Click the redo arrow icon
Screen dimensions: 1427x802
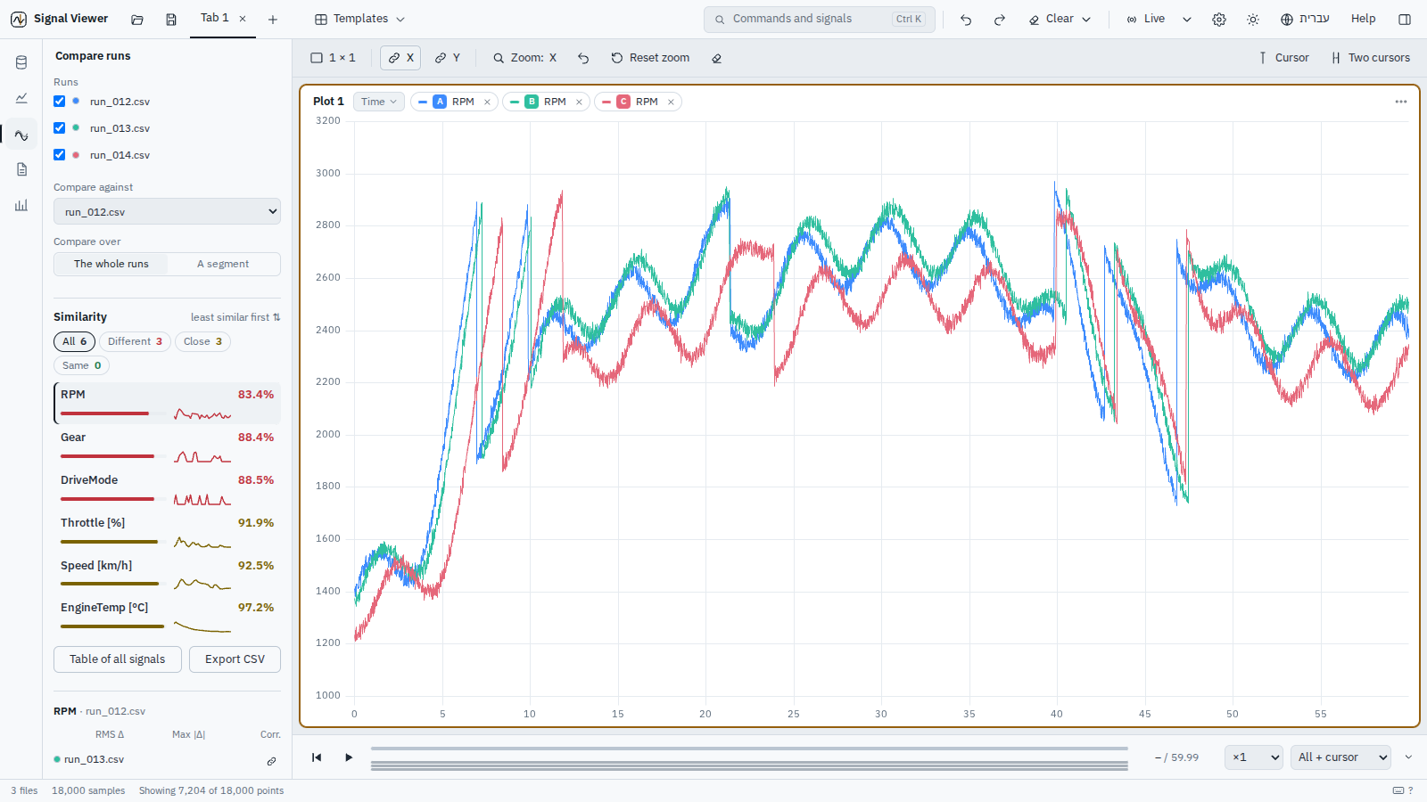point(1000,19)
